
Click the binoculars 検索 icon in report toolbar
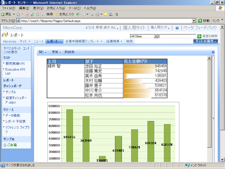point(66,52)
